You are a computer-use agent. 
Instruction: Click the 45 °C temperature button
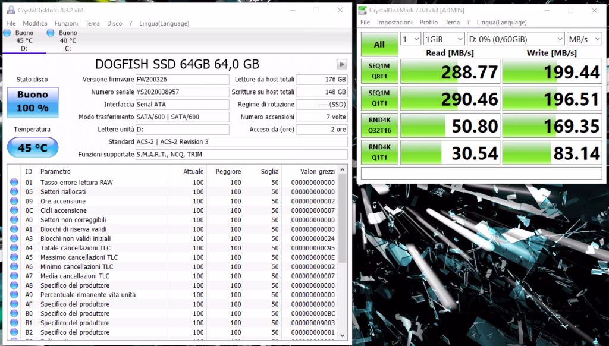33,147
